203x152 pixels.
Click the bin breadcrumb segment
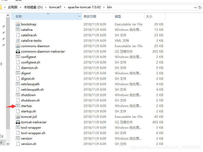tap(110, 7)
